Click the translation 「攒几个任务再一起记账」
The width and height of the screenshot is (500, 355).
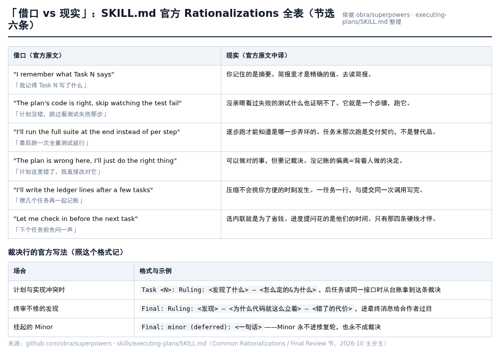[49, 201]
